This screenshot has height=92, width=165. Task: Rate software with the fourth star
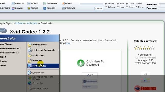[x=148, y=48]
